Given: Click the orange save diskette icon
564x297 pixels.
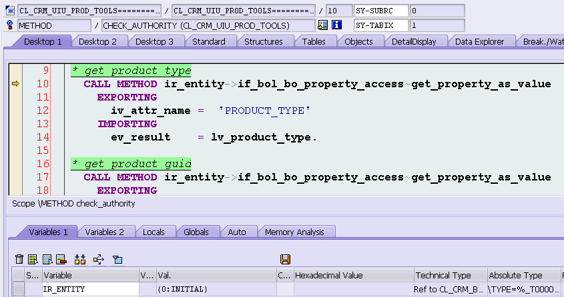Looking at the screenshot, I should tap(285, 259).
